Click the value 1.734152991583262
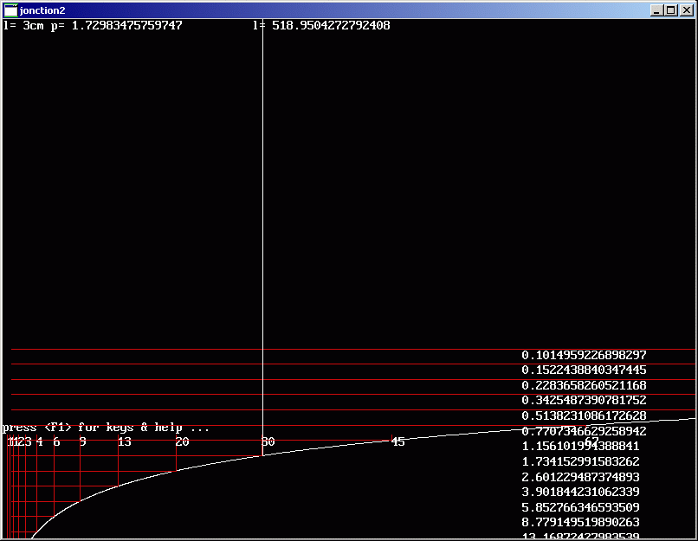This screenshot has height=541, width=698. point(580,461)
